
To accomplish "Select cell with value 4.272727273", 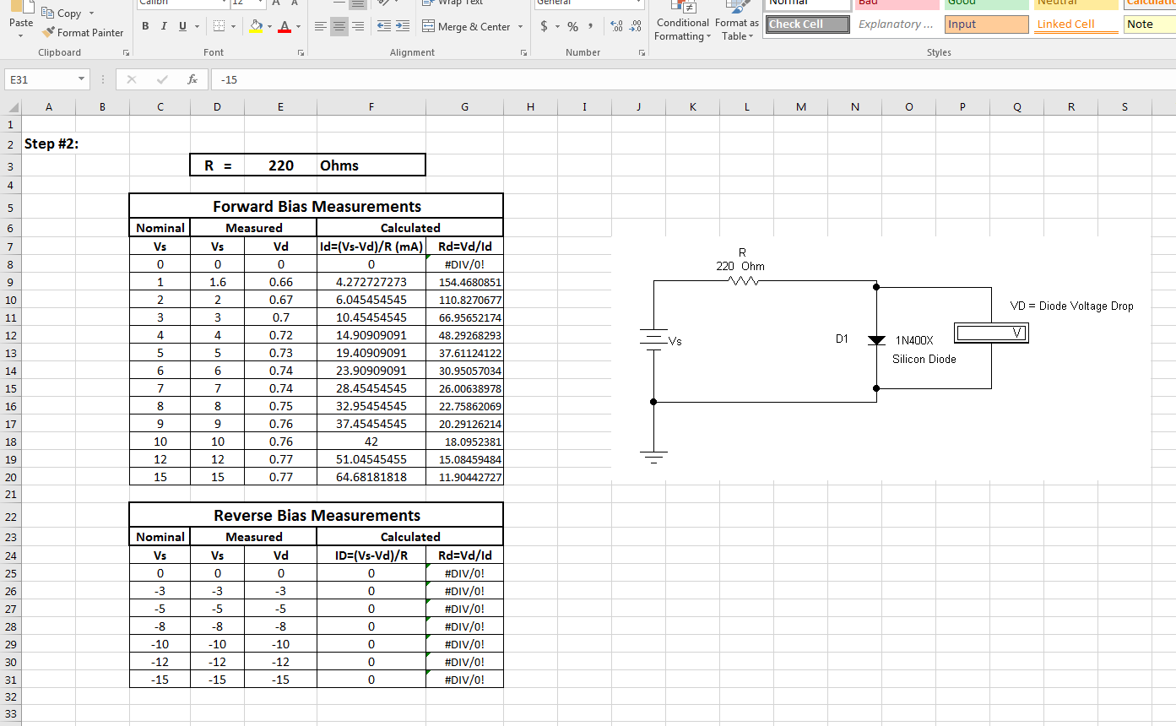I will tap(371, 282).
